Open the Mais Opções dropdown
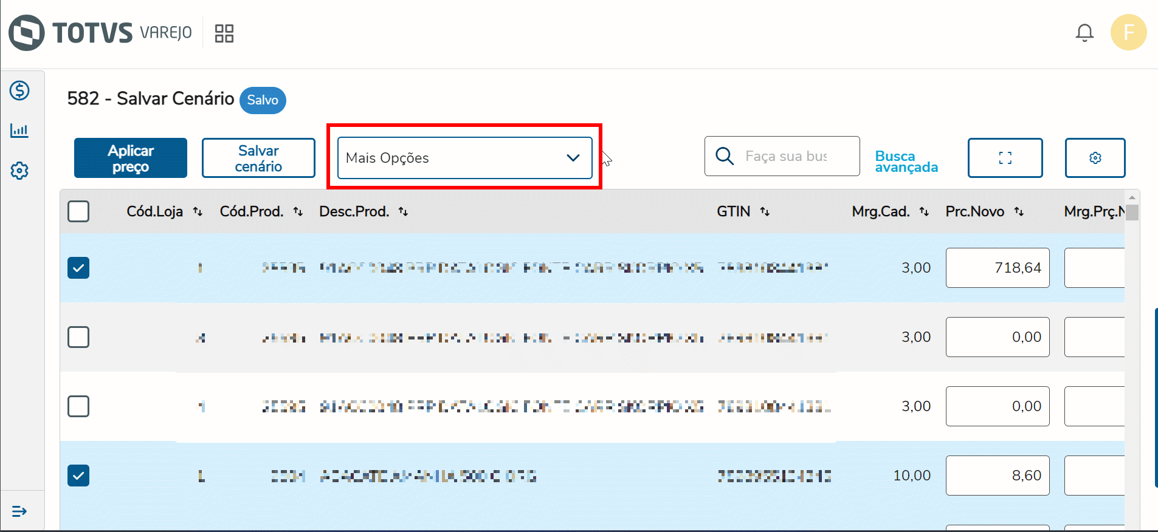1158x532 pixels. point(465,158)
